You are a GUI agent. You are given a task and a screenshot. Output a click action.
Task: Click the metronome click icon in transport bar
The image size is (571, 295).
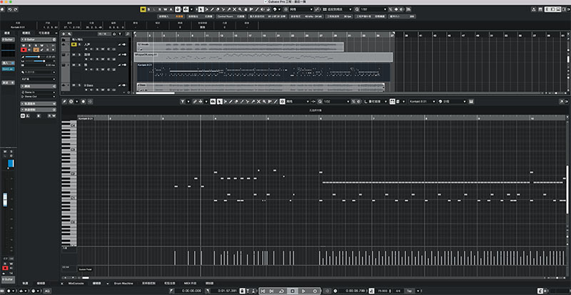(x=371, y=291)
